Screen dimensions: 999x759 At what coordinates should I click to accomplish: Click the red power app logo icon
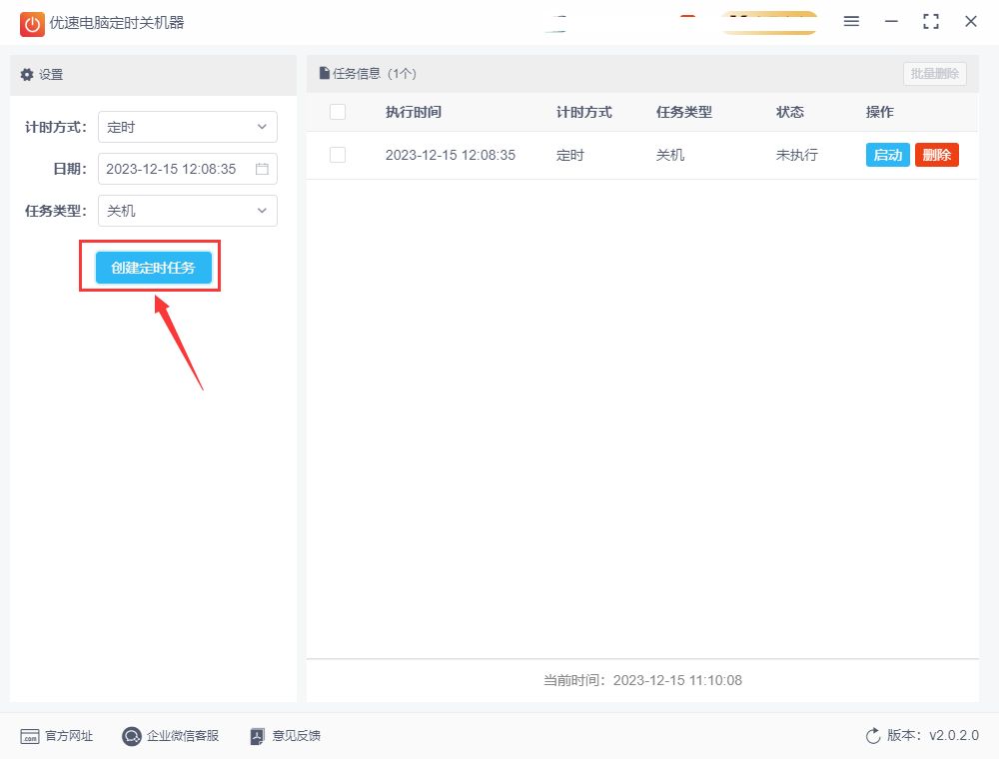pyautogui.click(x=32, y=24)
